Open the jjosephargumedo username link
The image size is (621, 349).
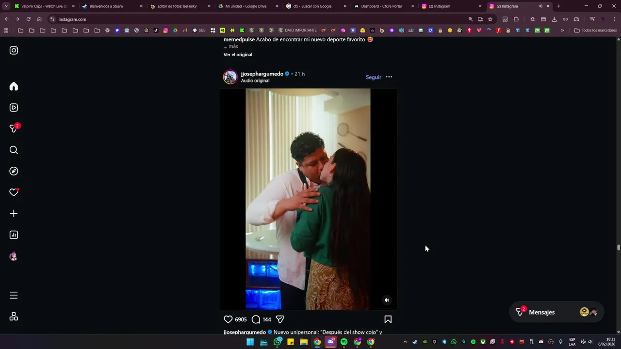(262, 74)
